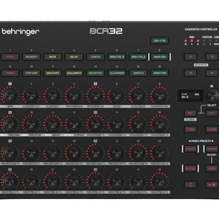
Task: Click the MIDI CTRL β T2 knob
Action: (x=74, y=181)
